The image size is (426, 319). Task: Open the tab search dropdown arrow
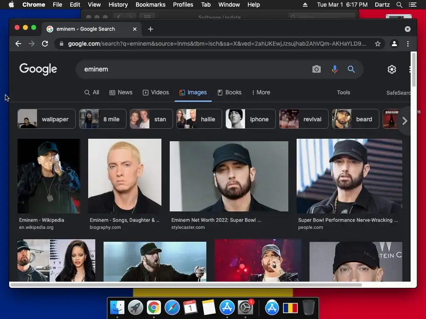click(408, 29)
